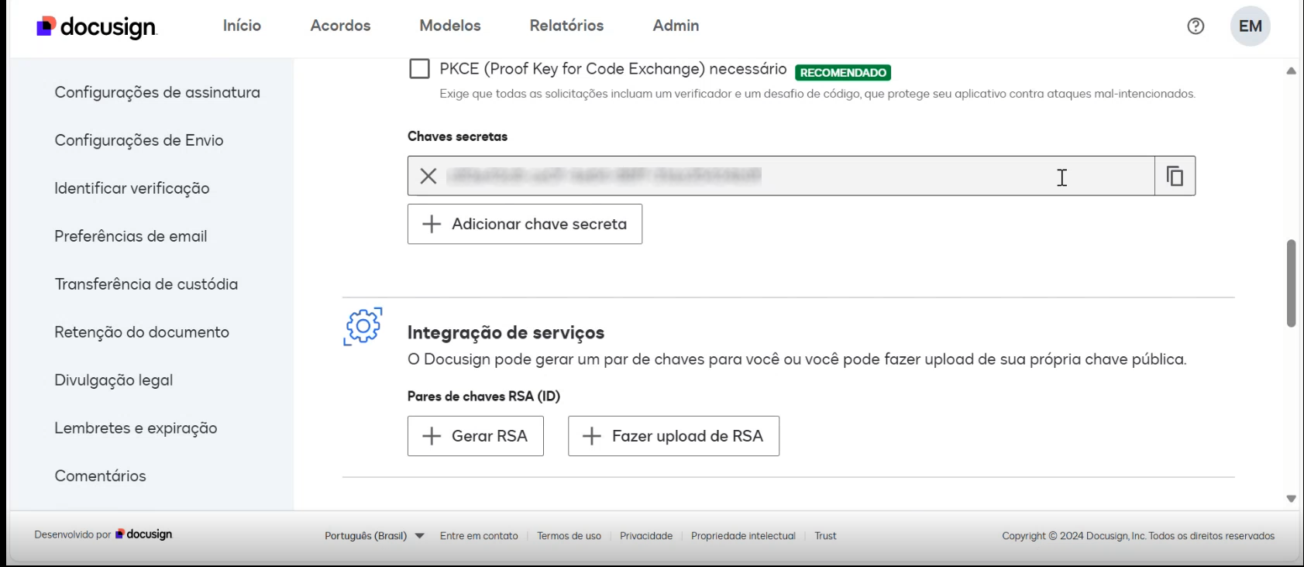Open the Modelos menu item
1304x567 pixels.
pyautogui.click(x=450, y=26)
